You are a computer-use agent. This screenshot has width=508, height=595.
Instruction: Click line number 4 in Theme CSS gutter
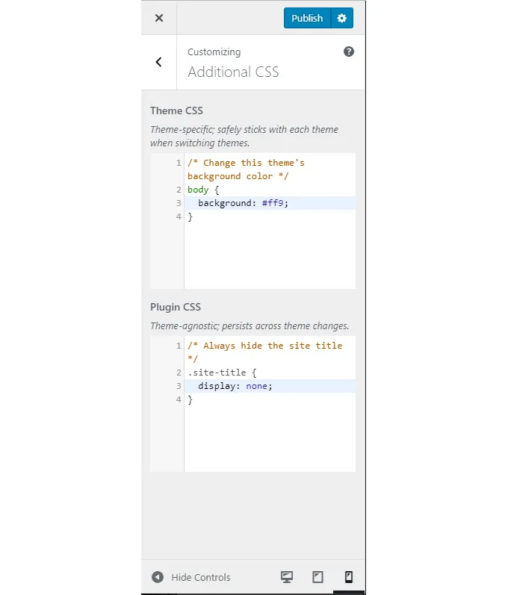pos(179,216)
